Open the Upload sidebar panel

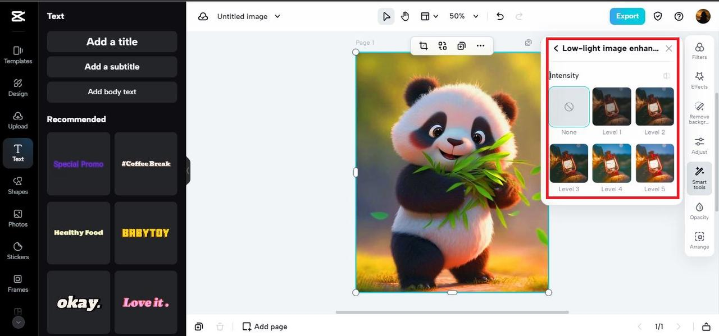[x=18, y=120]
